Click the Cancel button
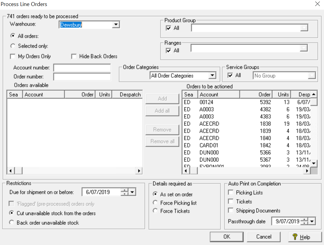The width and height of the screenshot is (324, 245). (264, 237)
